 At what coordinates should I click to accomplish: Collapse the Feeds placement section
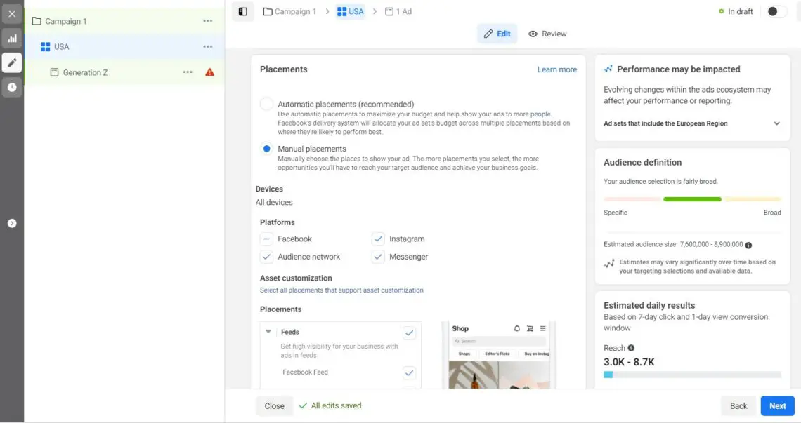[x=268, y=331]
